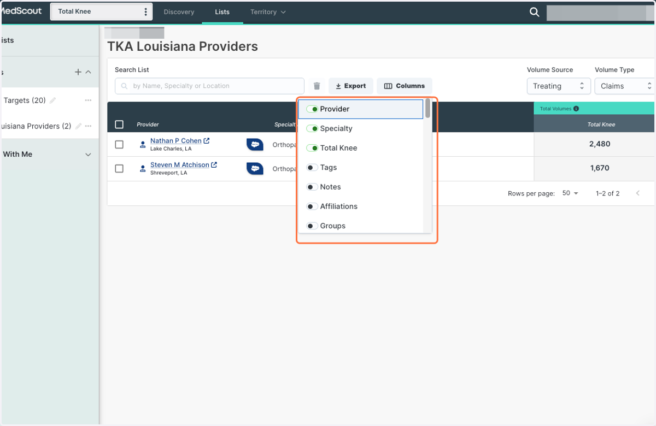Click the Provider column header

pyautogui.click(x=148, y=125)
